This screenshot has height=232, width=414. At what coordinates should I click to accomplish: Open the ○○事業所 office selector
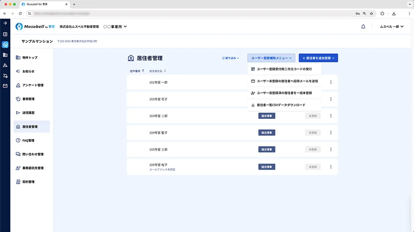coord(115,27)
